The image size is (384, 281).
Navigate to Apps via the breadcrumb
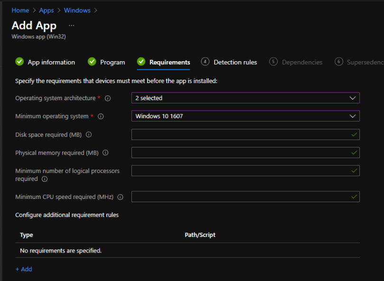46,10
